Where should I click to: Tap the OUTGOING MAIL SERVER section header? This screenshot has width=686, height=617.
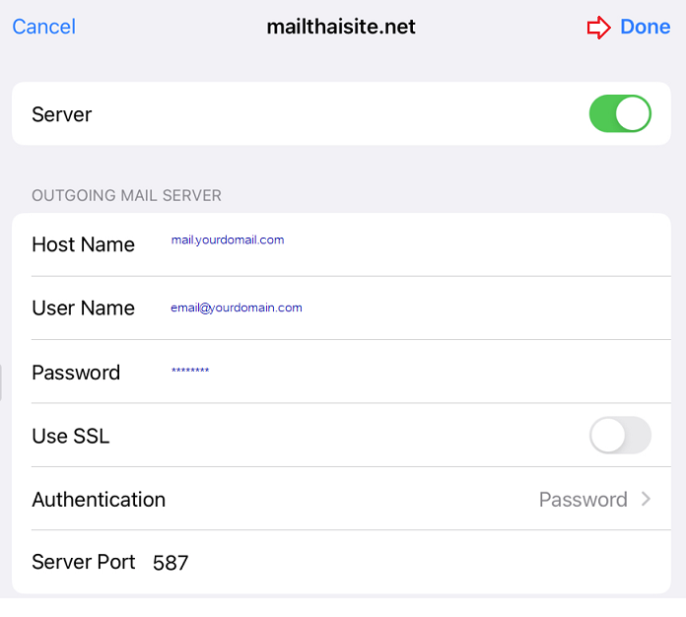126,195
